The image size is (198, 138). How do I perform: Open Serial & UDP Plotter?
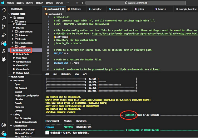point(25,129)
